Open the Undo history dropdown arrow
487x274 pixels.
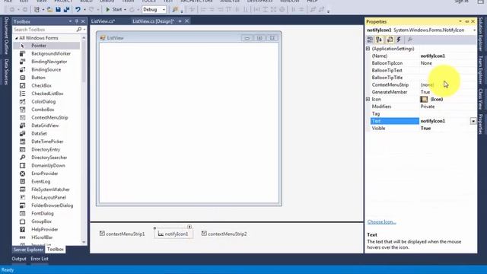tap(84, 10)
